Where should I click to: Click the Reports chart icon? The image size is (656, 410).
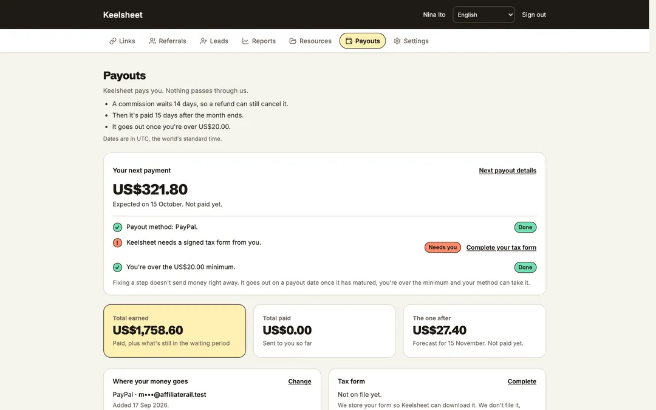(x=245, y=41)
